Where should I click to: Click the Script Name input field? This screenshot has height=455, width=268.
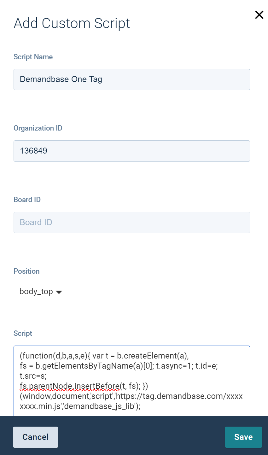tap(131, 79)
